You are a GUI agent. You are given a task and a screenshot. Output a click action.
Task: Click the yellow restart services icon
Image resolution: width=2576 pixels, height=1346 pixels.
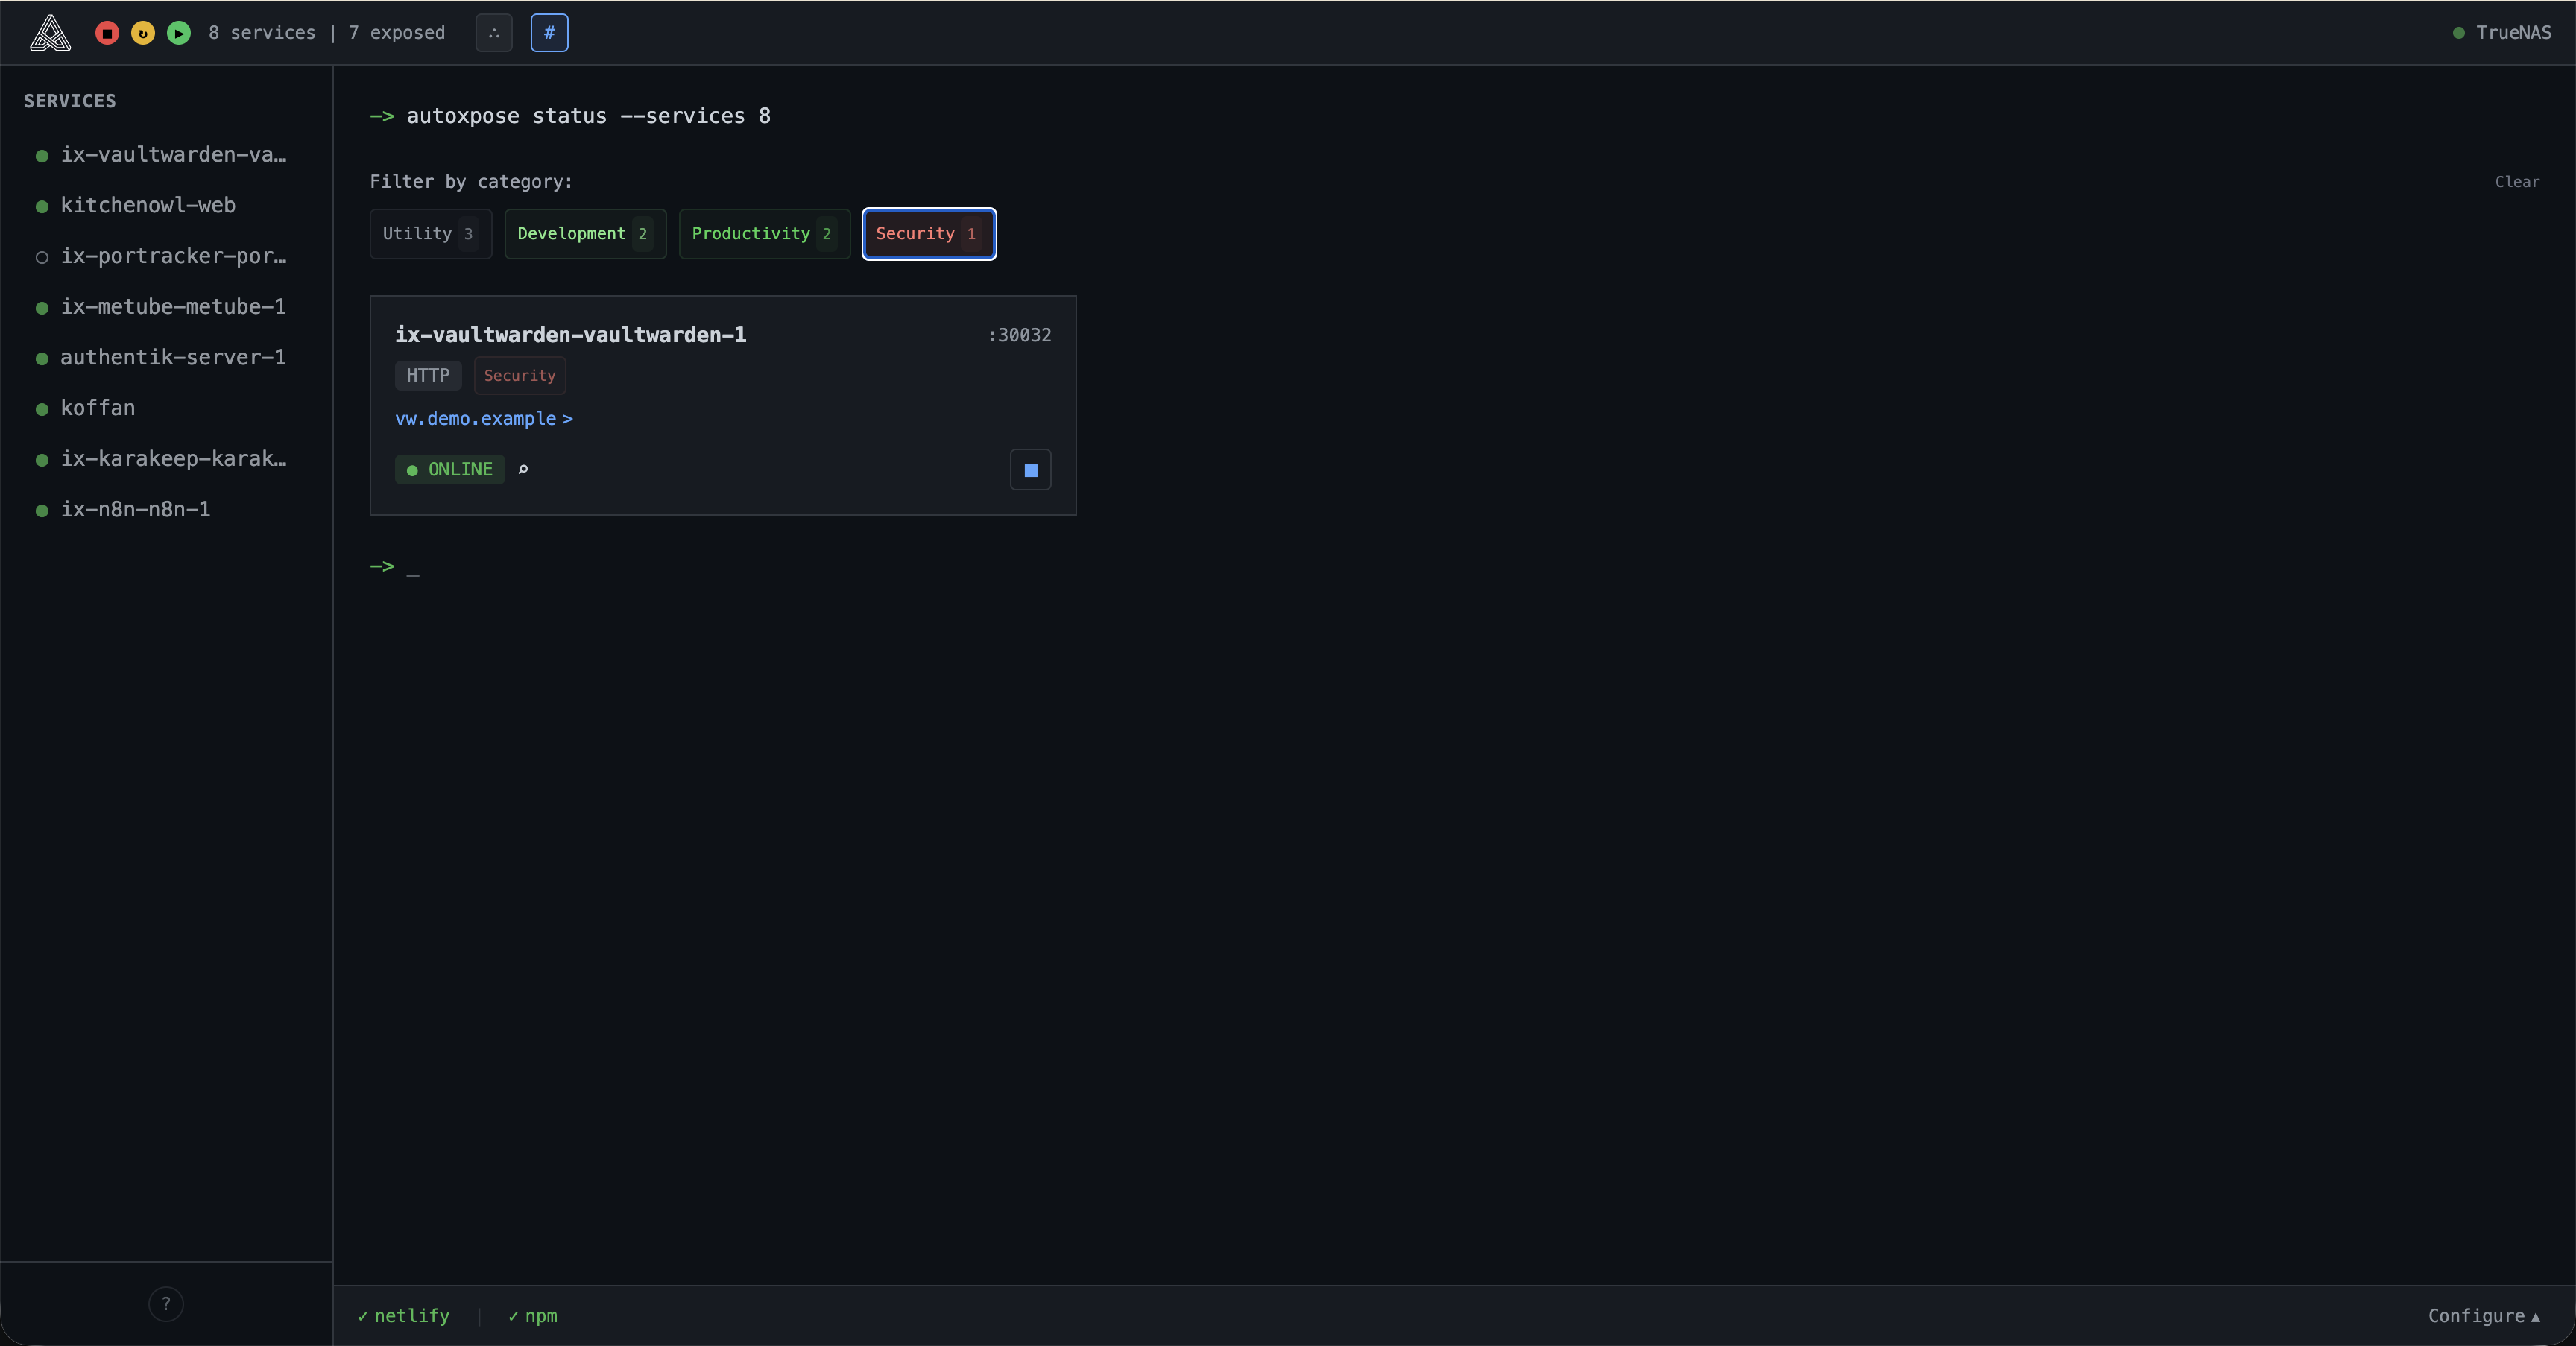click(x=143, y=33)
